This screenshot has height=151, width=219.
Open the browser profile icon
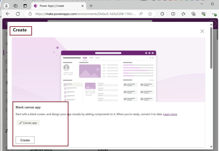point(6,6)
